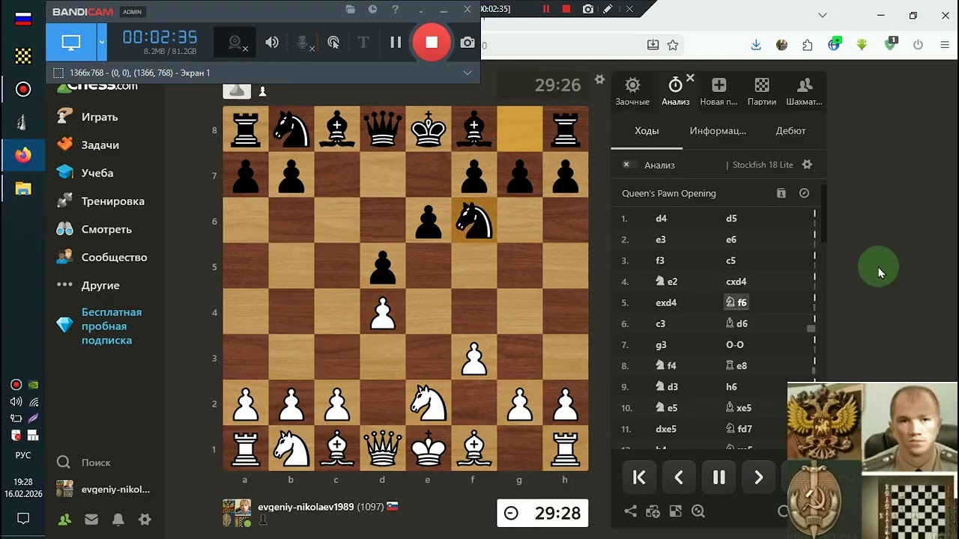Close the Анализ tab

(x=690, y=77)
